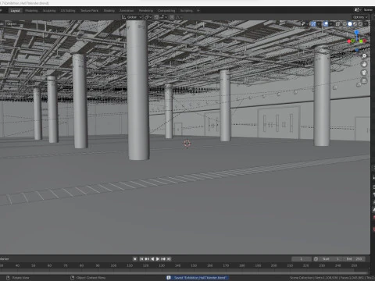Click the 3D cursor in viewport
This screenshot has width=375, height=281.
187,144
